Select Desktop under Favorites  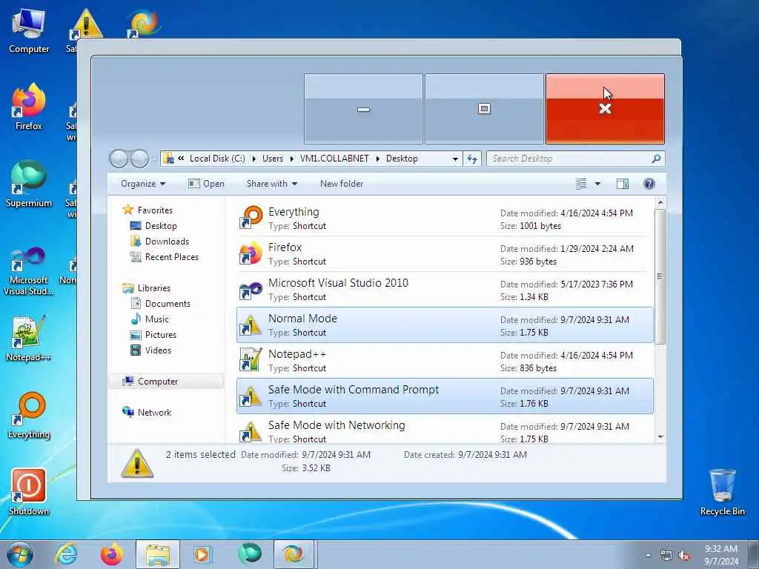(x=161, y=226)
